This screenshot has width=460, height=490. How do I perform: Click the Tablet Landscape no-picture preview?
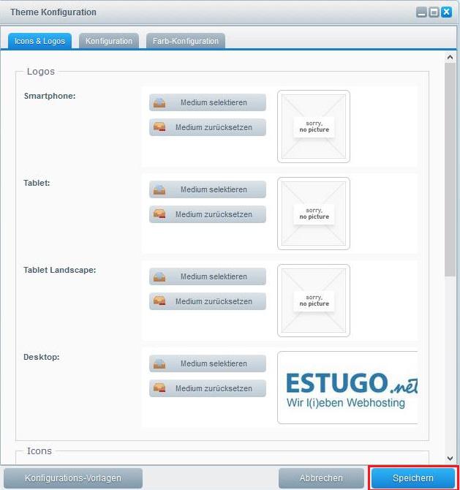pos(314,301)
